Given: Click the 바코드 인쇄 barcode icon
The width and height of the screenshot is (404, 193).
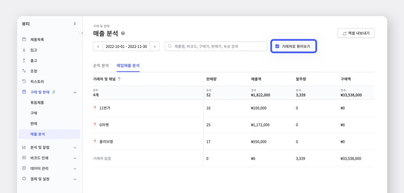Looking at the screenshot, I should click(x=24, y=158).
